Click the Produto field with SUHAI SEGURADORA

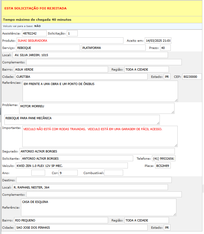[x=70, y=40]
